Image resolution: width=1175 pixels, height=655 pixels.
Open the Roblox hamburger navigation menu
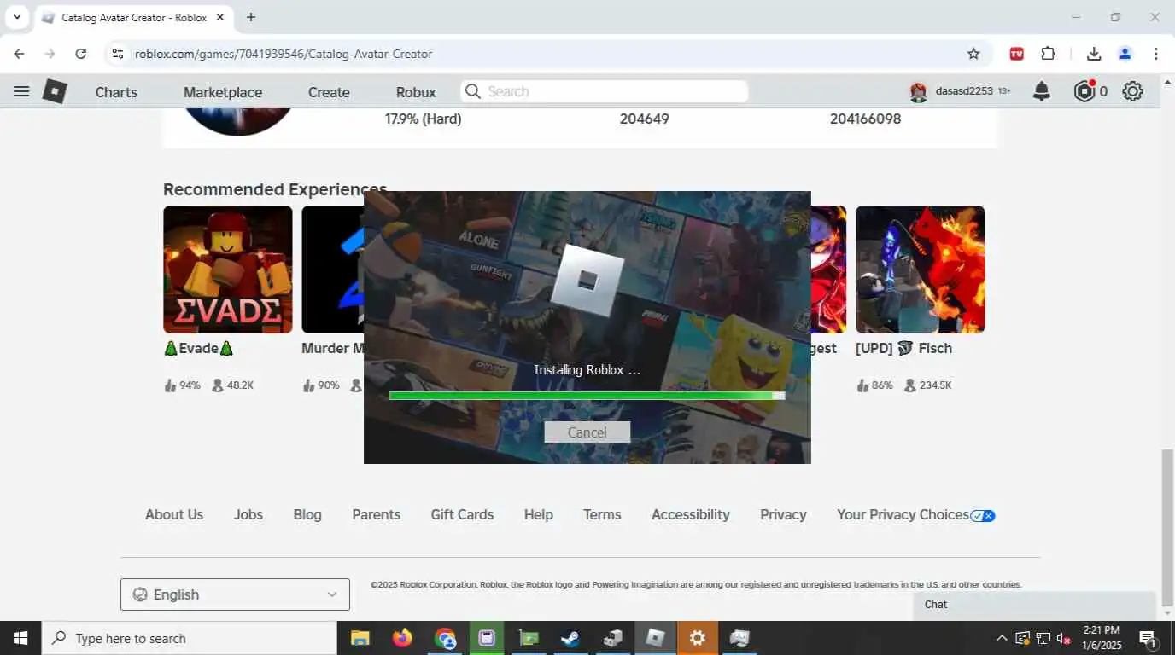(x=21, y=91)
